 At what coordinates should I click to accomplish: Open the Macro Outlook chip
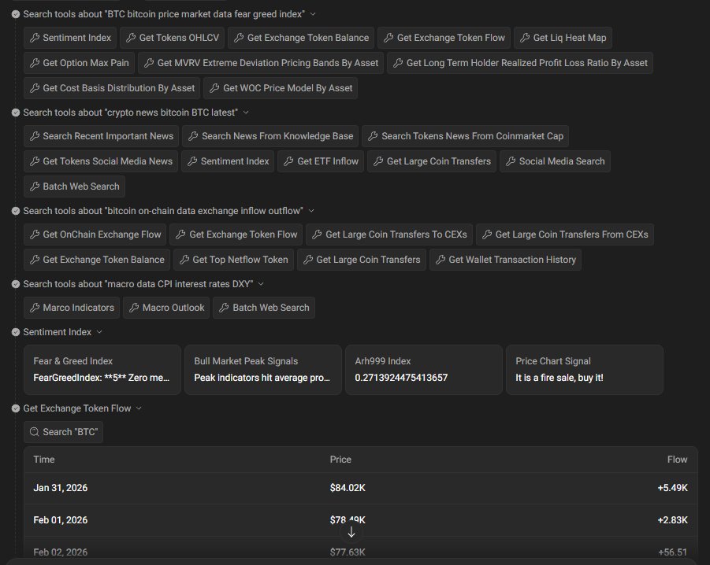pos(166,308)
